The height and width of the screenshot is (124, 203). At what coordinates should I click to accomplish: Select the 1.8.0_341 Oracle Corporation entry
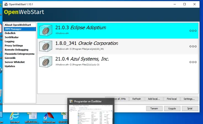pyautogui.click(x=118, y=46)
